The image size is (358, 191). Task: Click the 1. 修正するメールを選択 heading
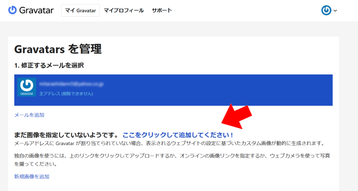pyautogui.click(x=49, y=65)
